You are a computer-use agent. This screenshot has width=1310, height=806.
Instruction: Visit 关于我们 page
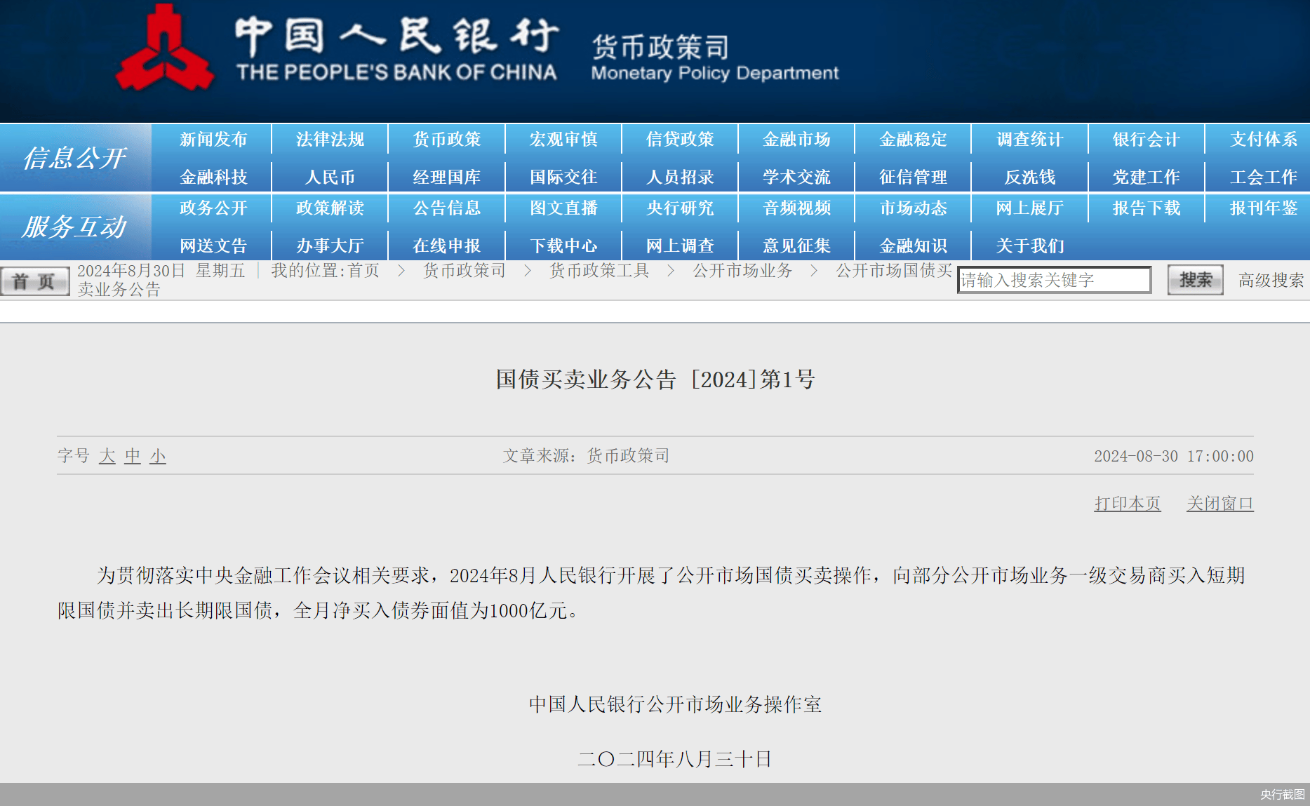[1030, 246]
